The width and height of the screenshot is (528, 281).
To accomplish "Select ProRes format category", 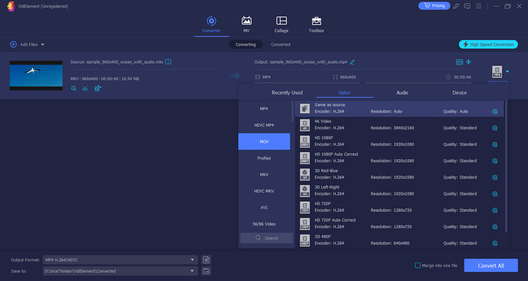I will 264,158.
